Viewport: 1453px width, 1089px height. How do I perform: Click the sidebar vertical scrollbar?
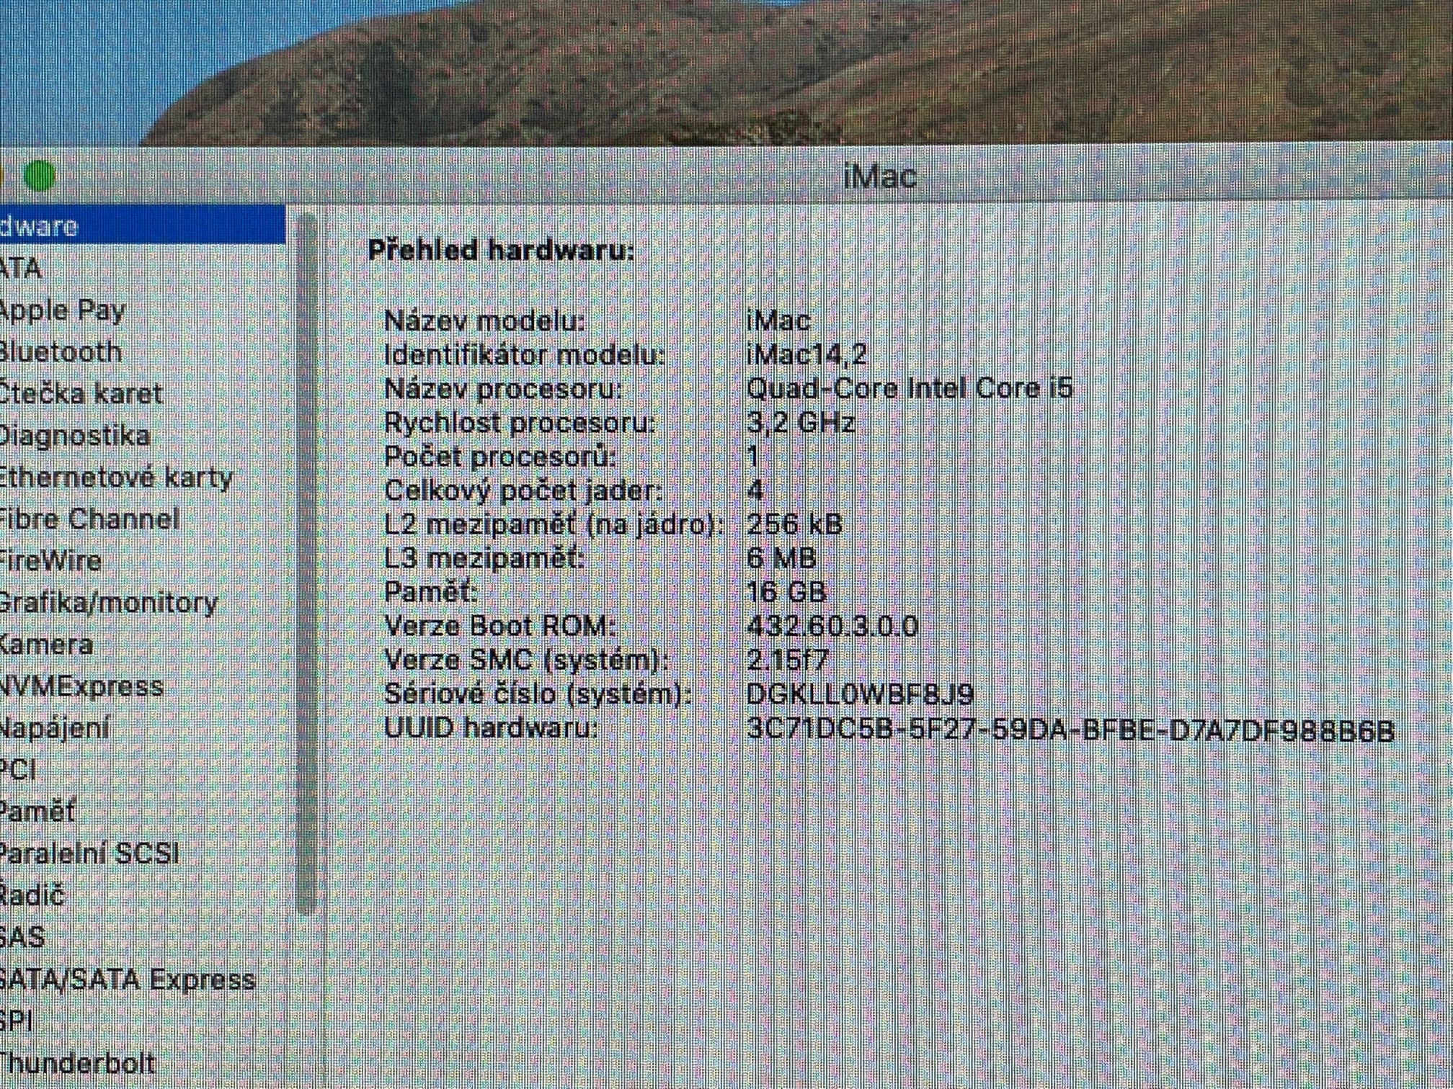(x=306, y=562)
